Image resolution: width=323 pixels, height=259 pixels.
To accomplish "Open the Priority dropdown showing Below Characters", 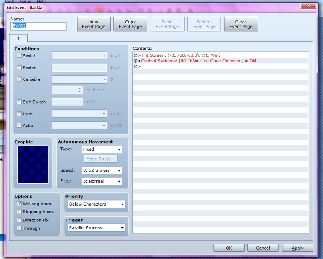I will click(96, 204).
